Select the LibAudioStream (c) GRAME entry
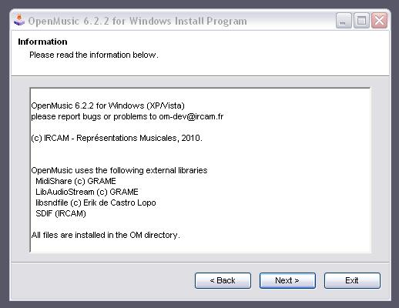Screen dimensions: 399x308 pos(87,192)
